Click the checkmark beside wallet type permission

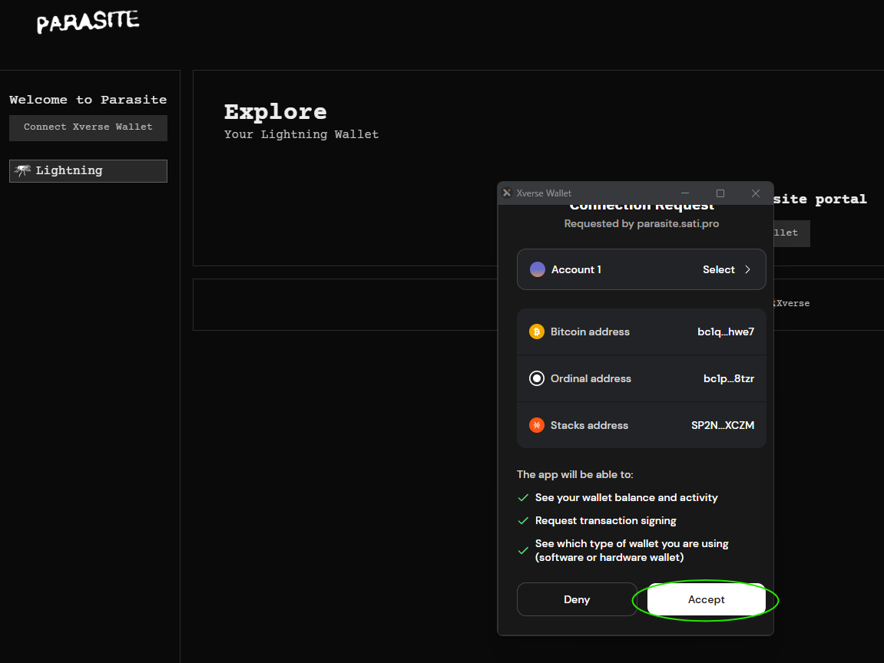(523, 549)
